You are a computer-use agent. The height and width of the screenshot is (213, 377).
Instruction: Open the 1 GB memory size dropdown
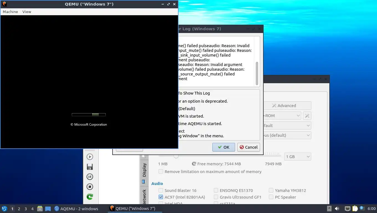(x=298, y=157)
